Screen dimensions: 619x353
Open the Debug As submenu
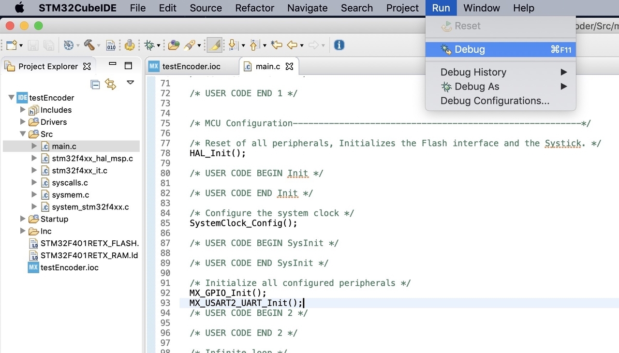tap(501, 87)
